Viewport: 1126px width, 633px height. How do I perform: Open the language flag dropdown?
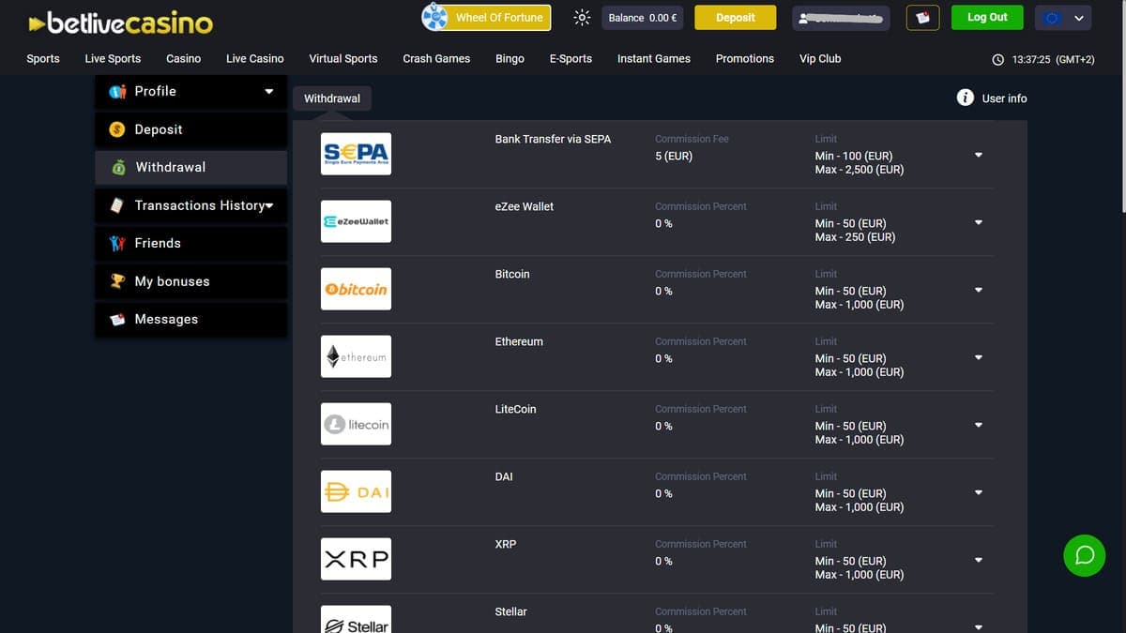click(1063, 18)
